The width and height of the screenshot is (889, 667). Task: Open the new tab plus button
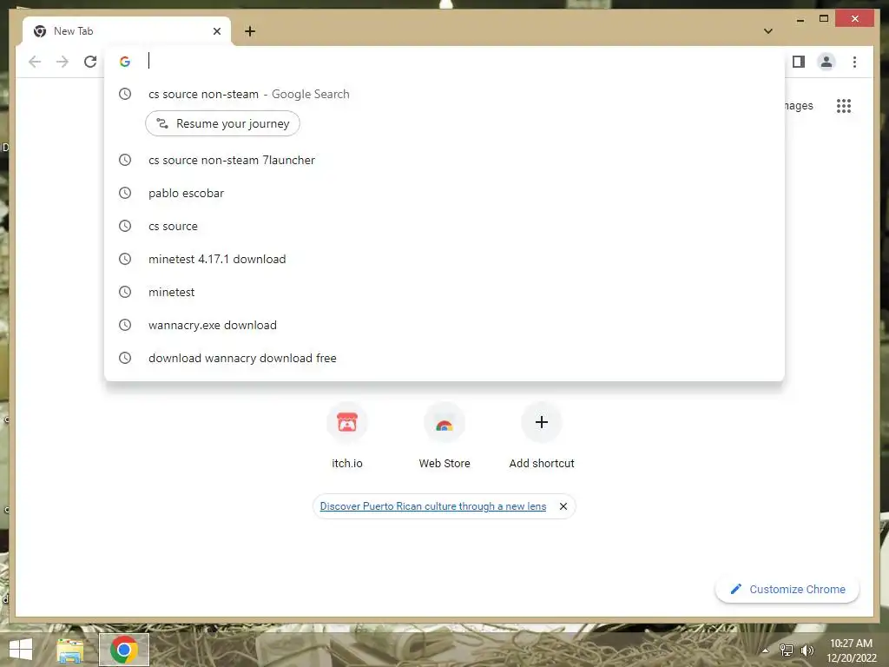250,31
